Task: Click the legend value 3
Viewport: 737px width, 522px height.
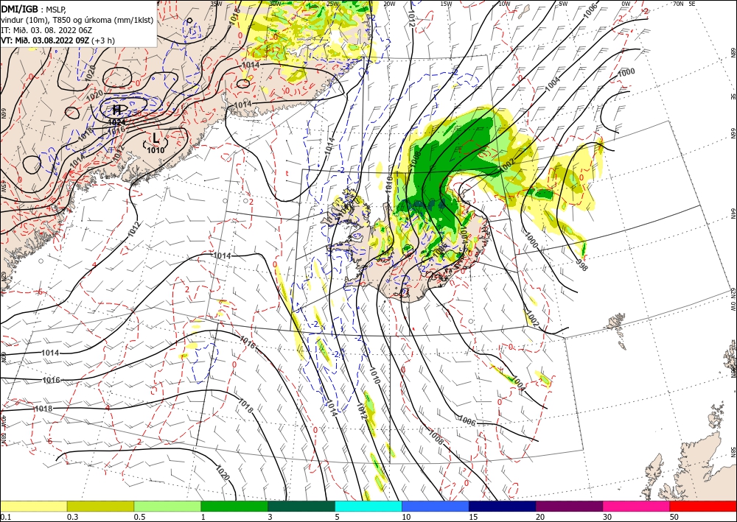Action: click(270, 517)
